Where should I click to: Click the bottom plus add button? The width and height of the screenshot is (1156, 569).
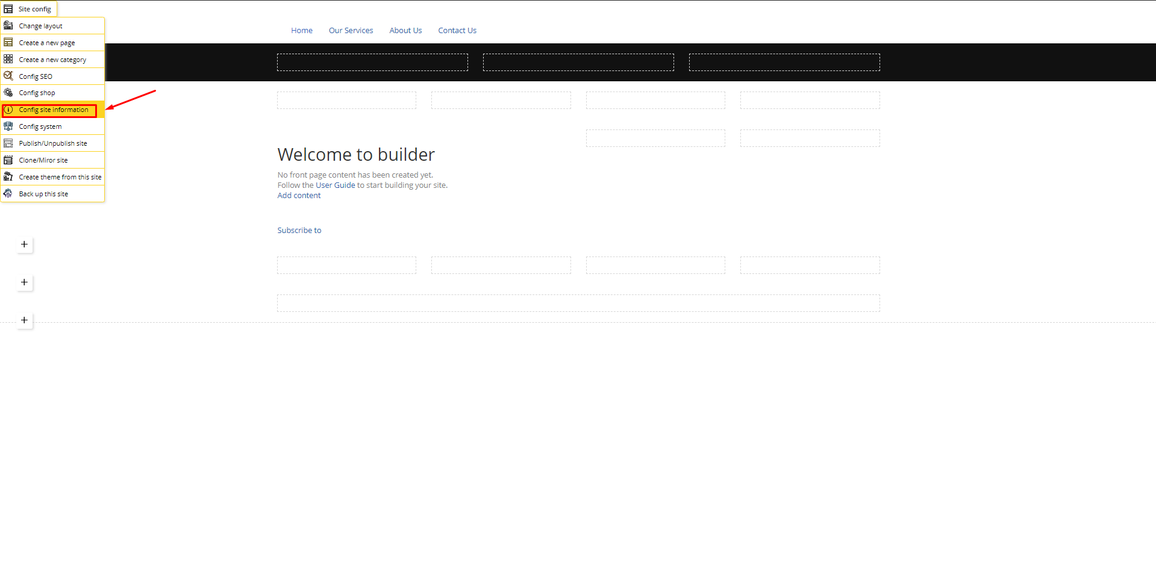(x=24, y=320)
